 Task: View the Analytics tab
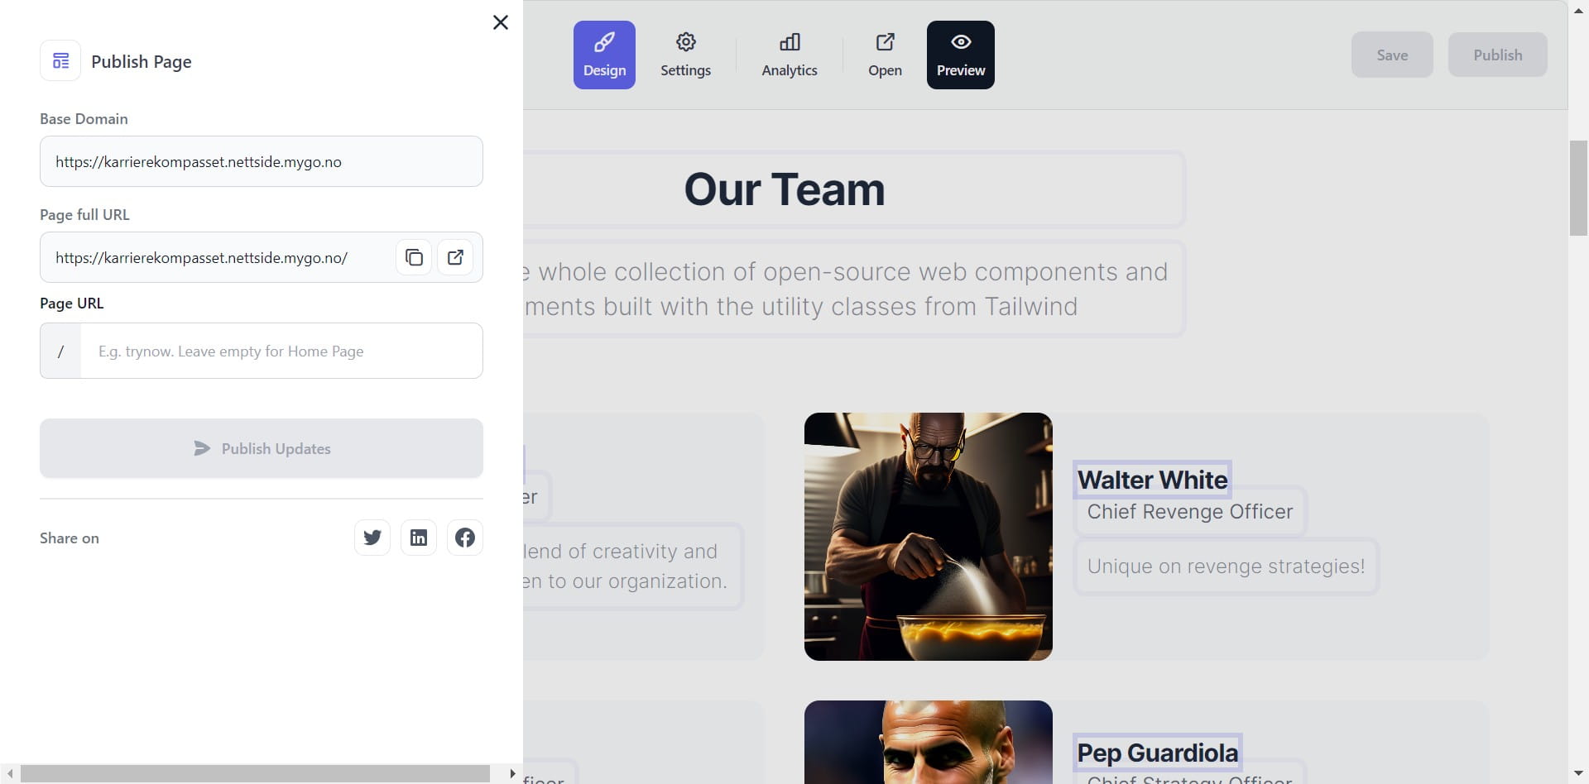[790, 55]
